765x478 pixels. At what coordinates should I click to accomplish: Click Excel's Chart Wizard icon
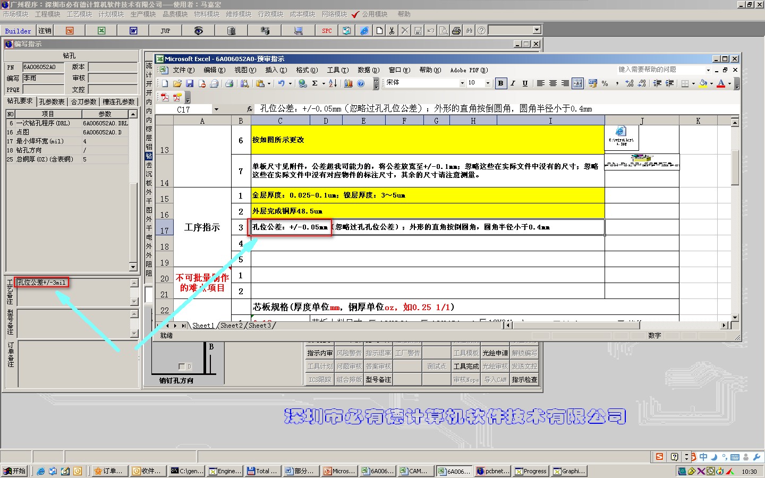(x=348, y=83)
